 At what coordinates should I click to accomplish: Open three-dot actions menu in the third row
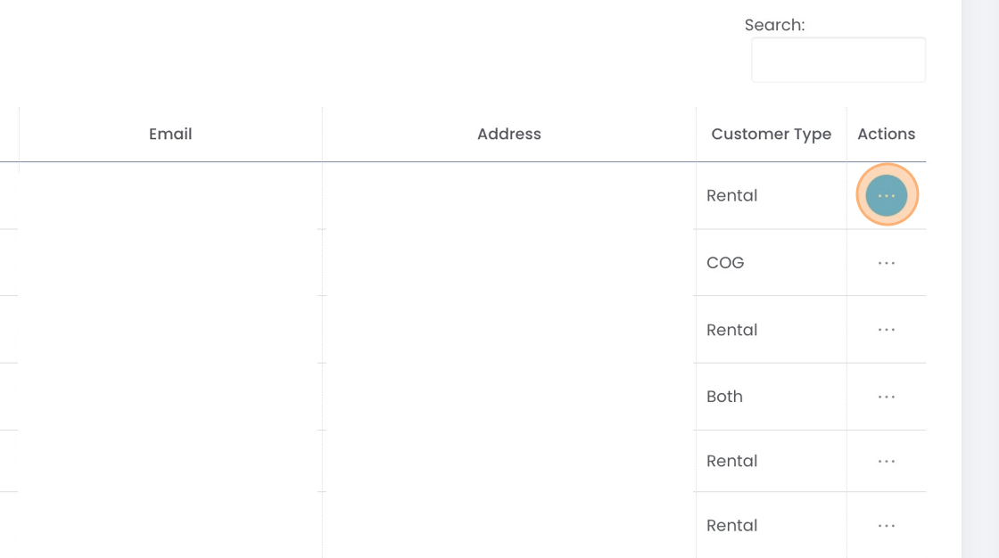(x=887, y=330)
